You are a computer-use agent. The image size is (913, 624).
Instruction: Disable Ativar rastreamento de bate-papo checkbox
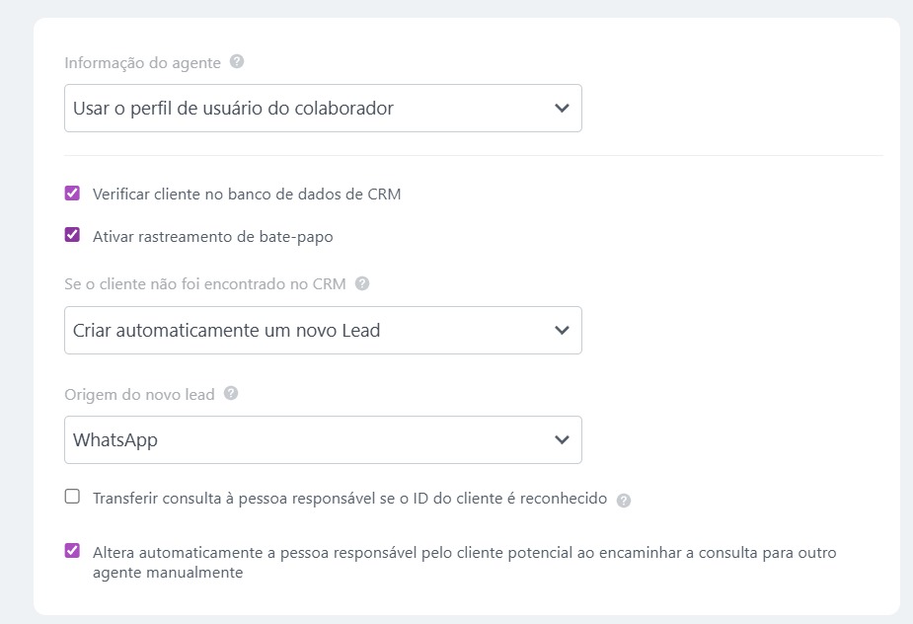tap(72, 235)
